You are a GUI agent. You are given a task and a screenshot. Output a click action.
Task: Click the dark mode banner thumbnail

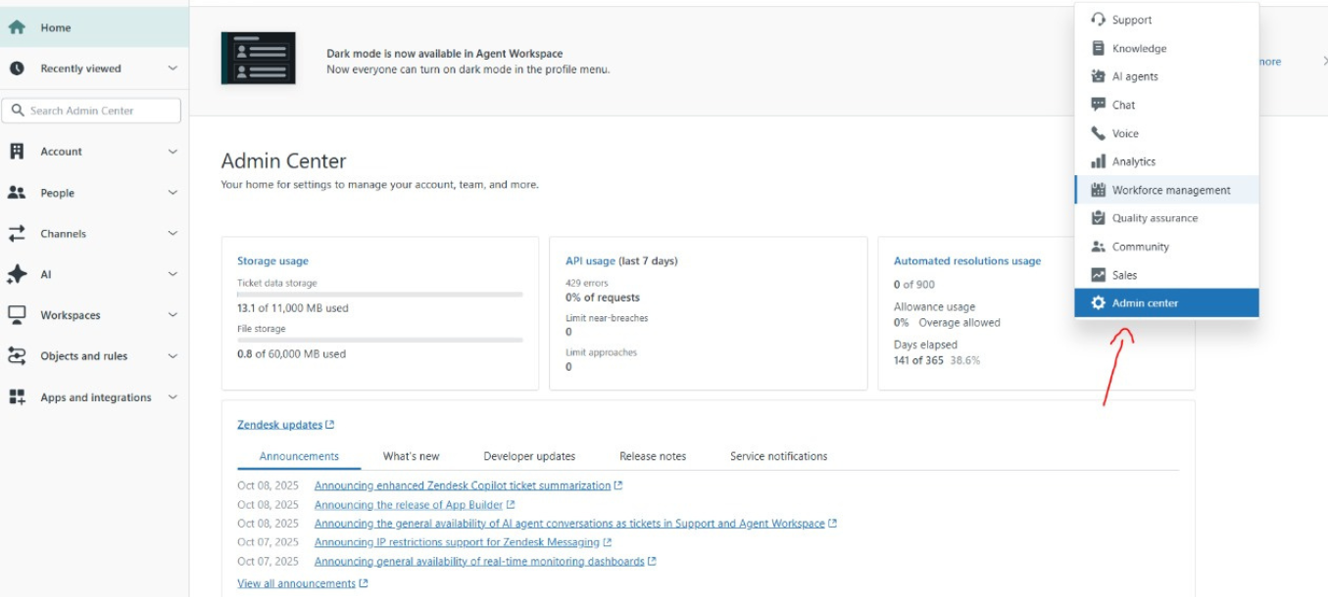tap(258, 58)
